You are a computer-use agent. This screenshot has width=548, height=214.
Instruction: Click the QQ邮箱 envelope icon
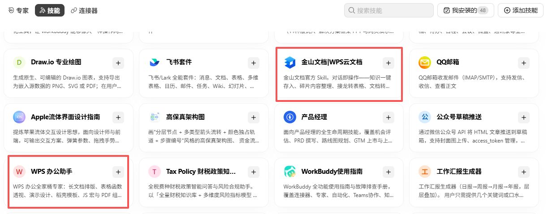(x=425, y=62)
